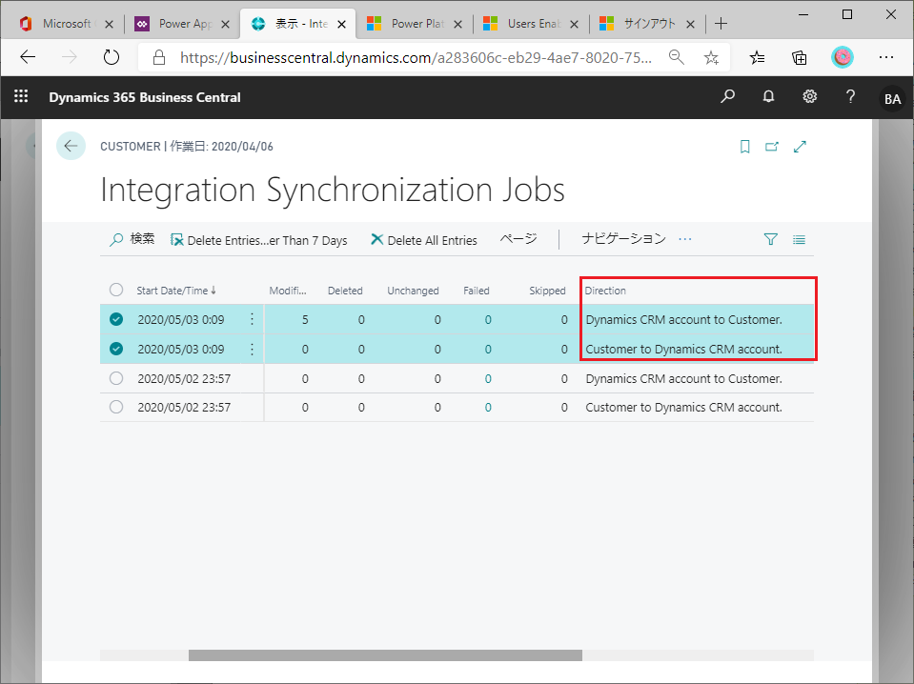This screenshot has height=684, width=914.
Task: Open the search magnifier in Business Central header
Action: point(727,97)
